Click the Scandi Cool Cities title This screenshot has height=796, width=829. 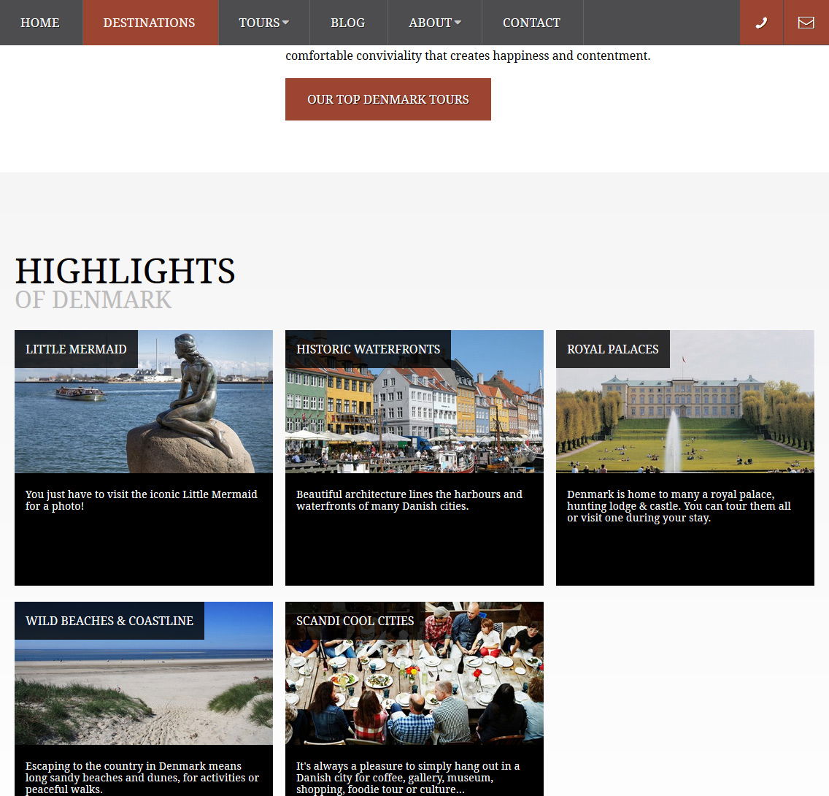355,621
